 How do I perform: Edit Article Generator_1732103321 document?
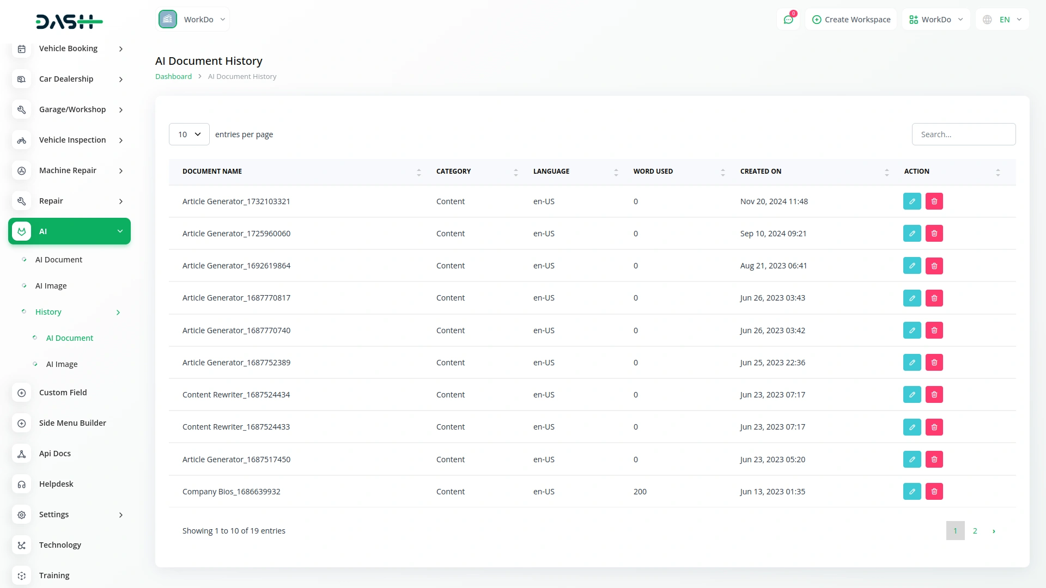(912, 201)
